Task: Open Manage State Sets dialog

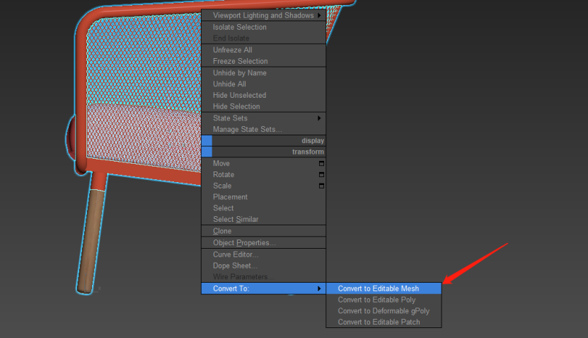Action: click(263, 130)
